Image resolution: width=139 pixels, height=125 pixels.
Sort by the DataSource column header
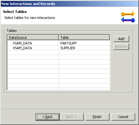point(33,38)
